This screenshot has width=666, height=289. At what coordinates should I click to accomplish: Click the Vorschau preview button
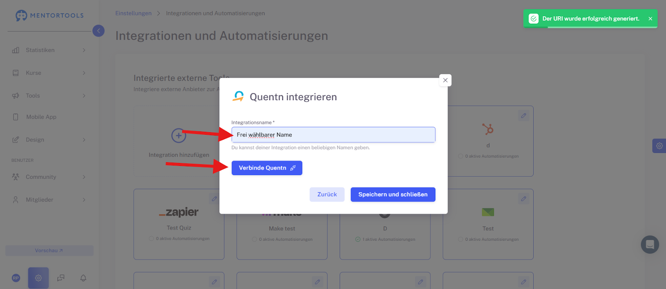[49, 251]
